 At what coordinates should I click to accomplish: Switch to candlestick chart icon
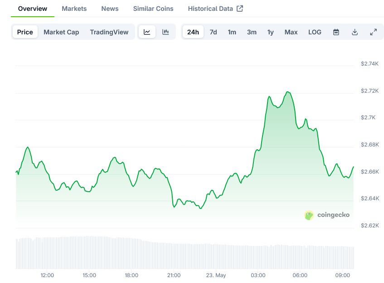coord(165,32)
